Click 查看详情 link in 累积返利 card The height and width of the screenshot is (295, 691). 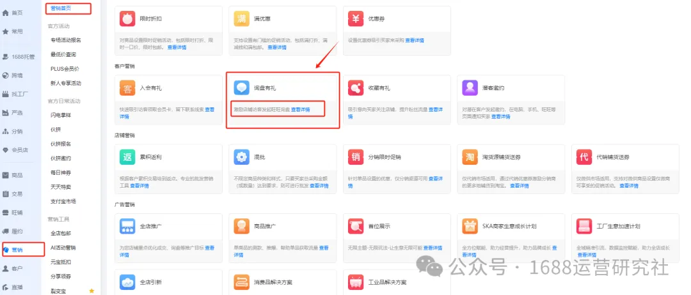coord(139,186)
